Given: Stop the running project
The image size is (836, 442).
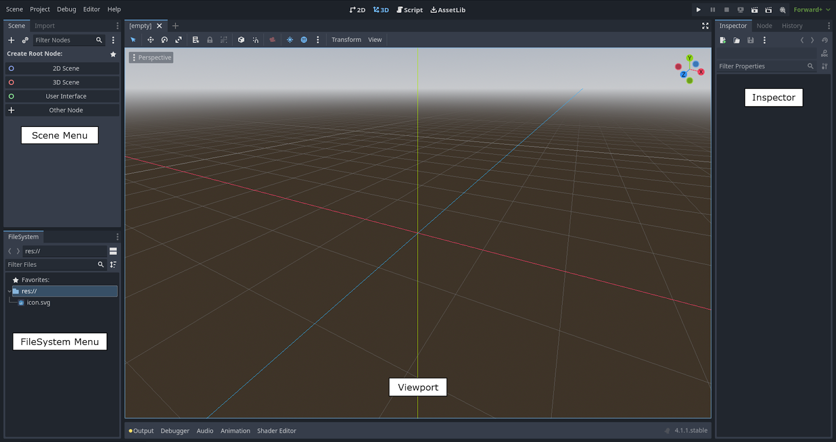Looking at the screenshot, I should 726,10.
